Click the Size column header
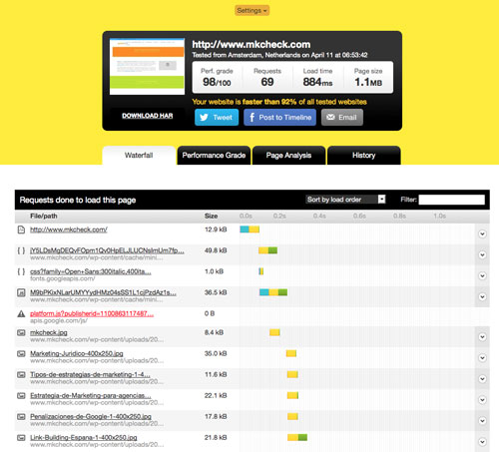Image resolution: width=499 pixels, height=452 pixels. [211, 216]
